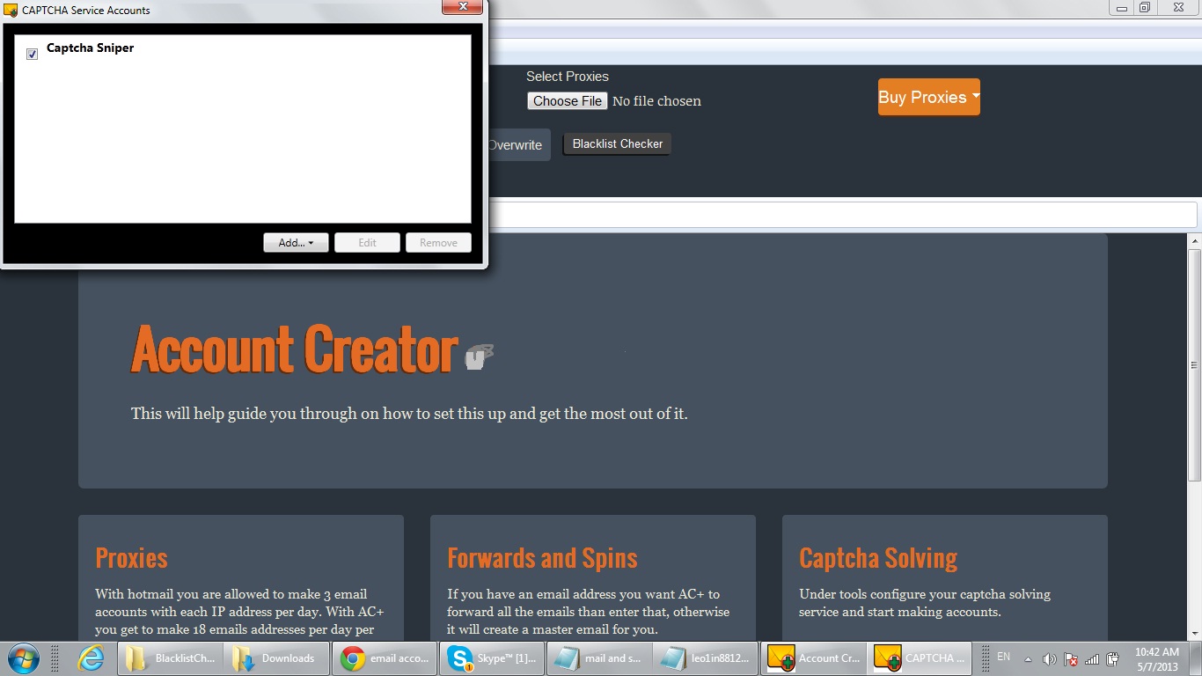Click the hotmail paragraph in the Proxies card
Image resolution: width=1202 pixels, height=676 pixels.
click(239, 612)
